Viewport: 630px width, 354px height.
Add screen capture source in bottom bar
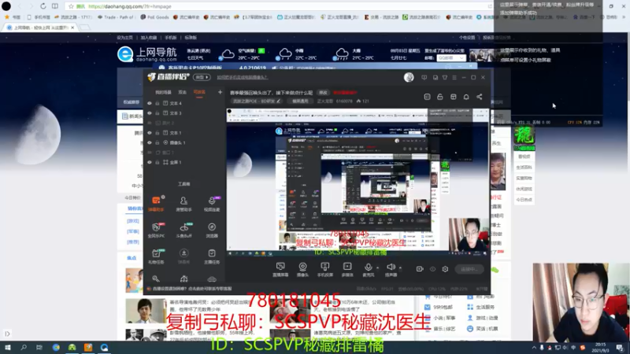280,269
